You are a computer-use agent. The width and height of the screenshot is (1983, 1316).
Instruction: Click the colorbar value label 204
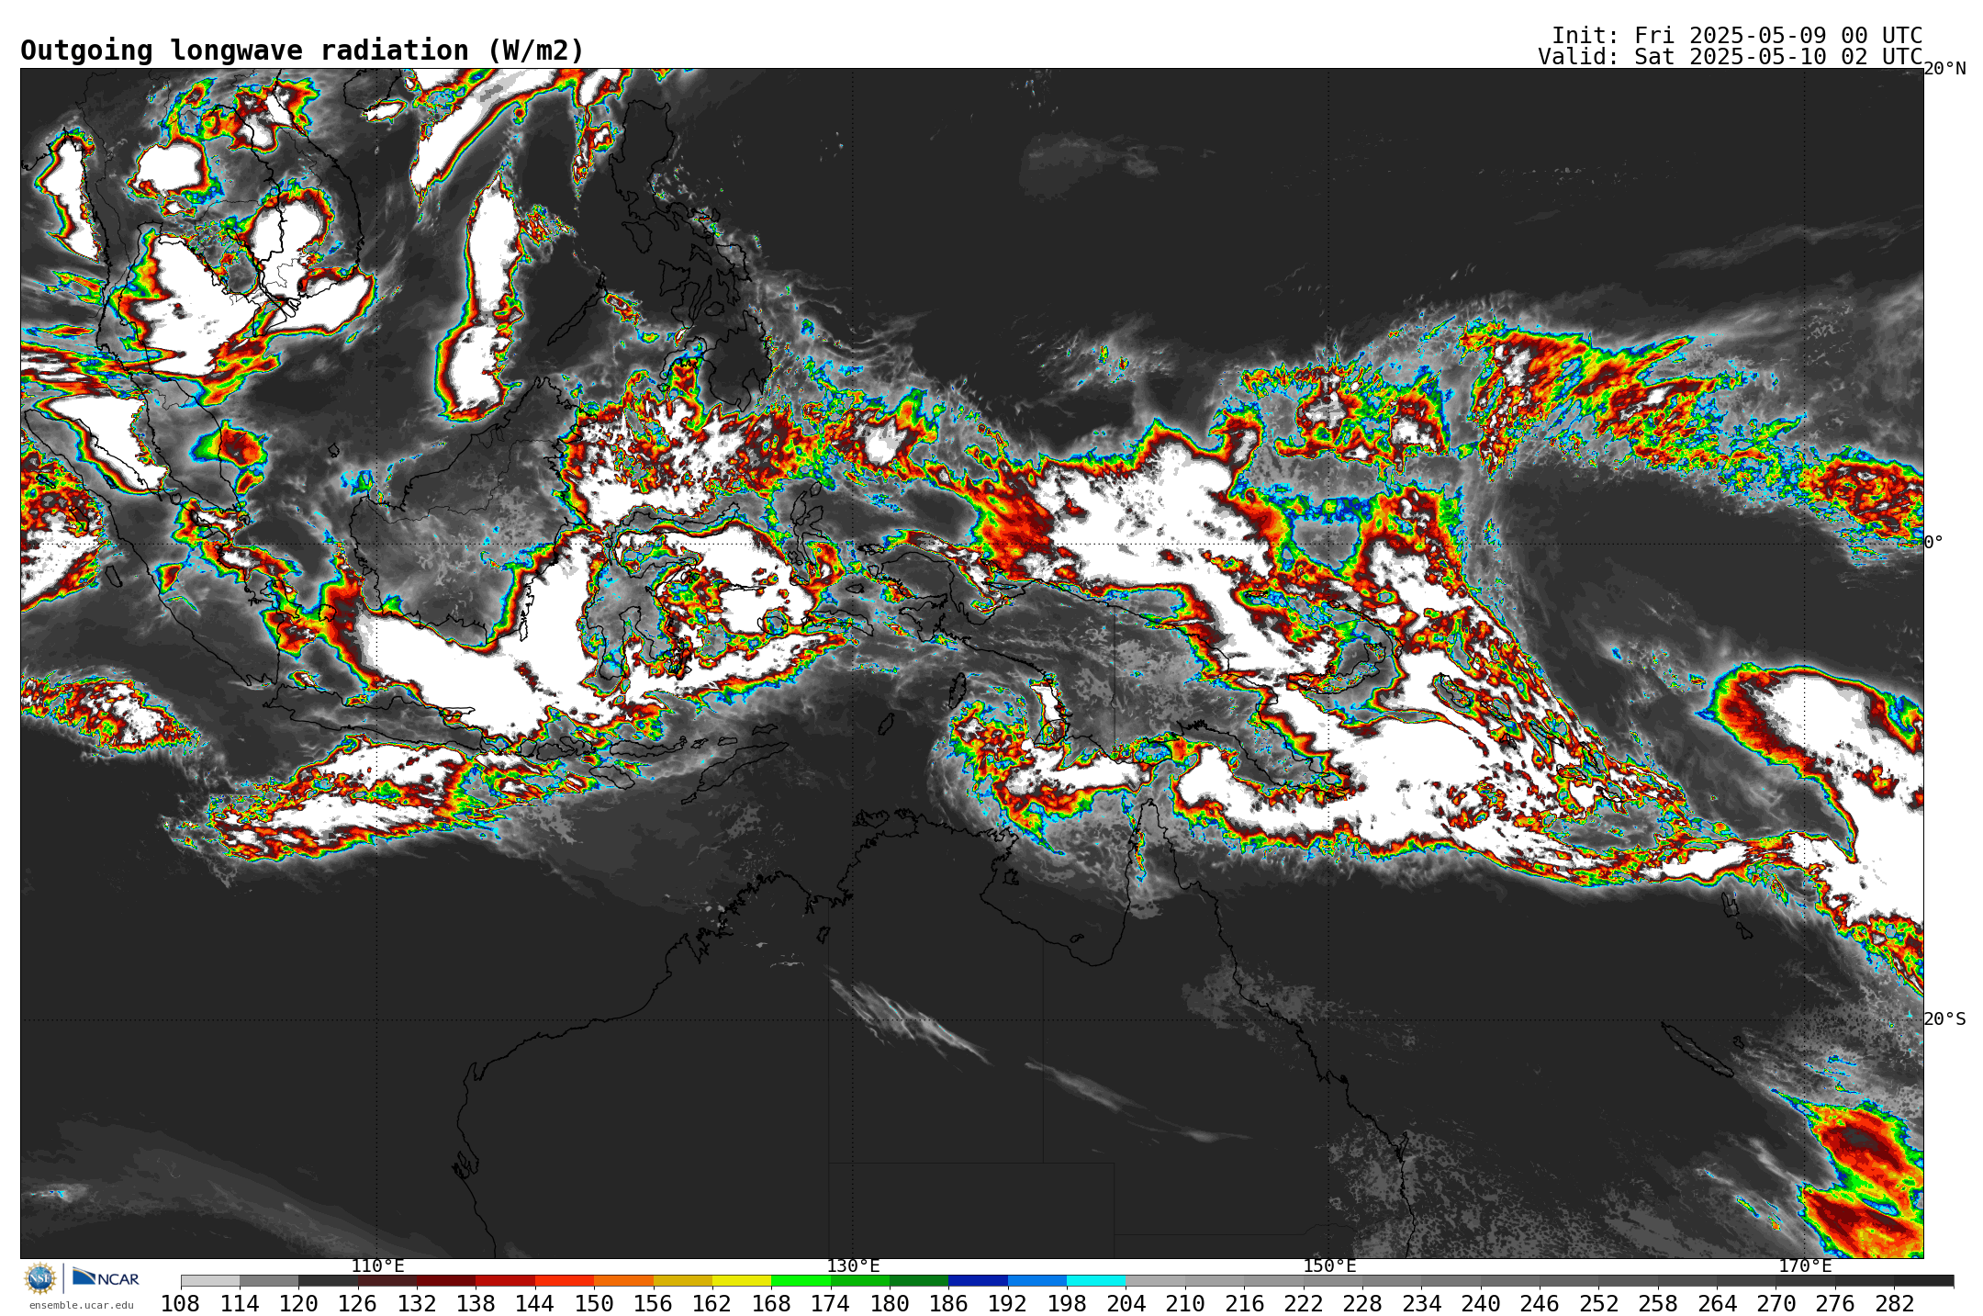coord(1126,1303)
